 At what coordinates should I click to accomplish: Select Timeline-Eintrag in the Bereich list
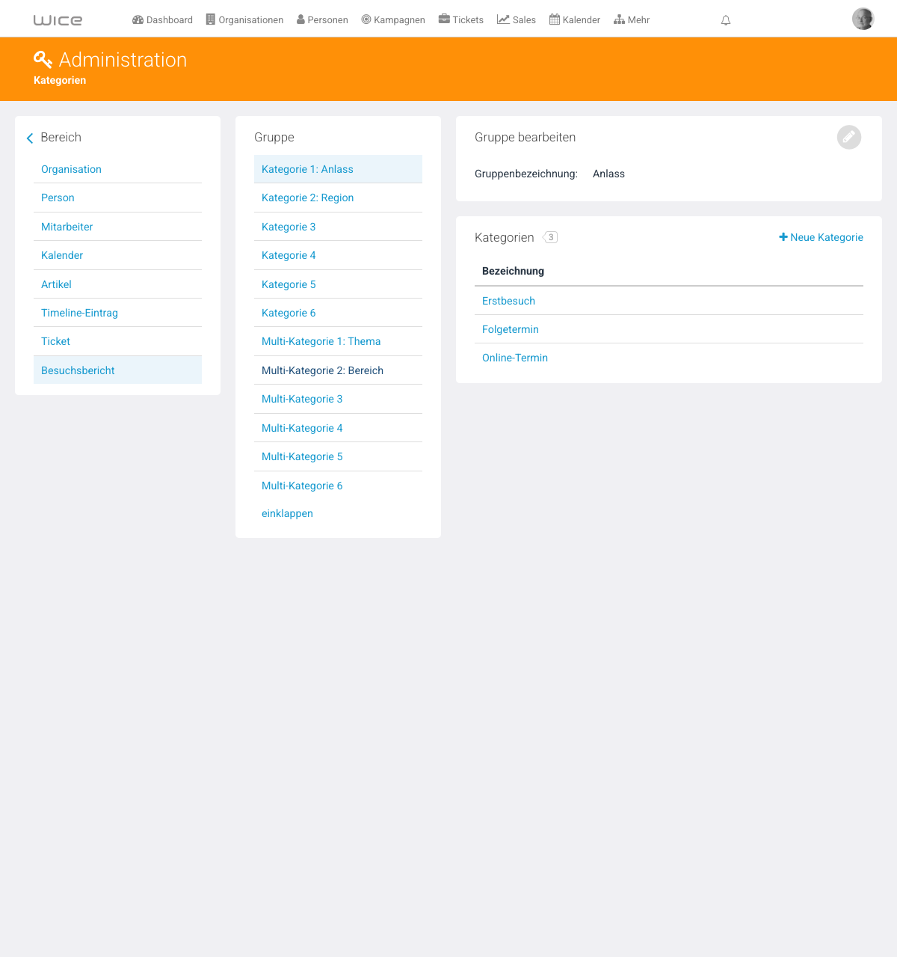click(x=117, y=313)
